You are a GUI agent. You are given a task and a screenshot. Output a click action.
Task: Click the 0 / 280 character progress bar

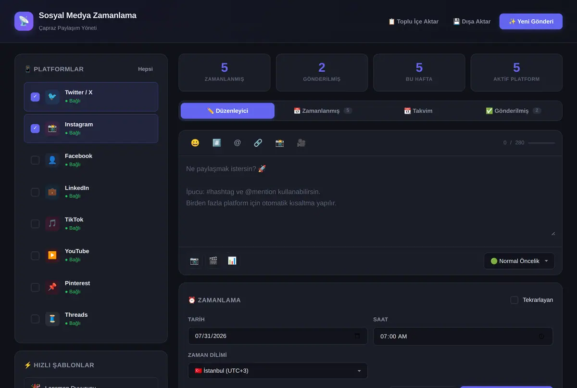(x=541, y=143)
